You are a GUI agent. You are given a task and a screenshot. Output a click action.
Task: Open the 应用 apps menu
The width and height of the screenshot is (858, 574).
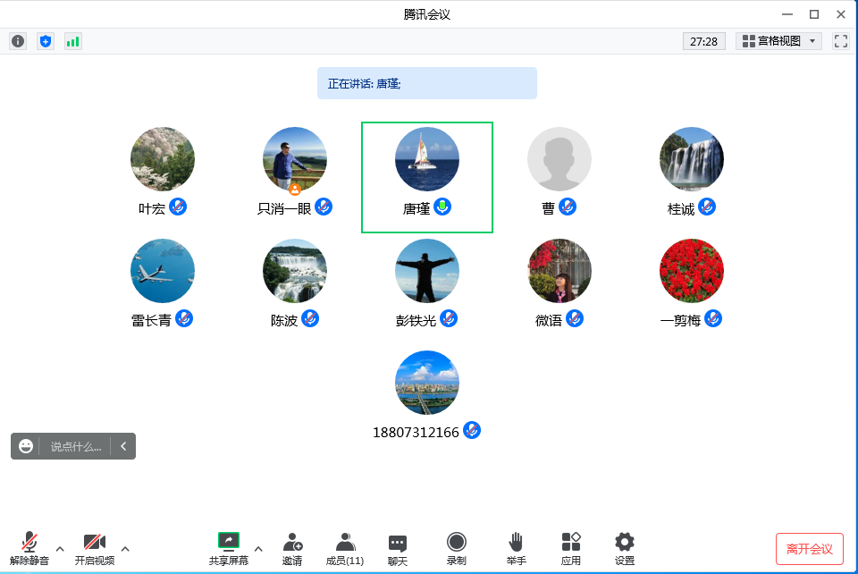[x=571, y=549]
